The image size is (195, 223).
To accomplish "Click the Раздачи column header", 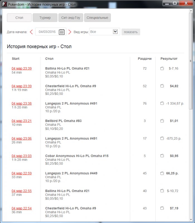I will tap(145, 59).
